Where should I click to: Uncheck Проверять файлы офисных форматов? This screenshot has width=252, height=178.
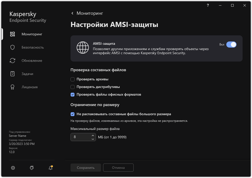[x=72, y=94]
